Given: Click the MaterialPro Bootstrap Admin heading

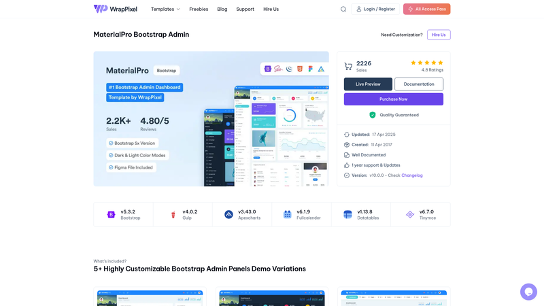Looking at the screenshot, I should click(141, 35).
